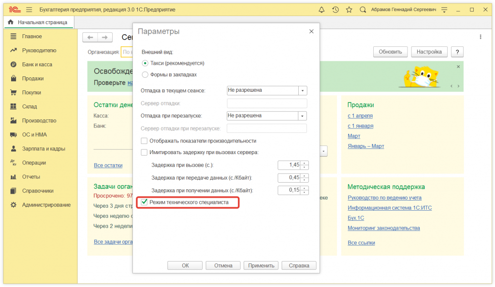Open the history clock icon
The width and height of the screenshot is (495, 287).
pyautogui.click(x=335, y=10)
